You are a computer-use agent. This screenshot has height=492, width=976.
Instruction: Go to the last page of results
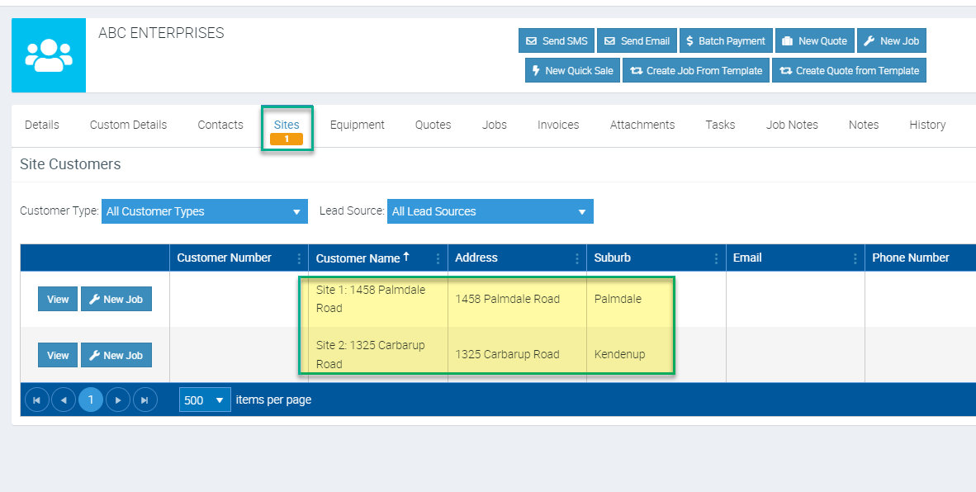coord(145,400)
